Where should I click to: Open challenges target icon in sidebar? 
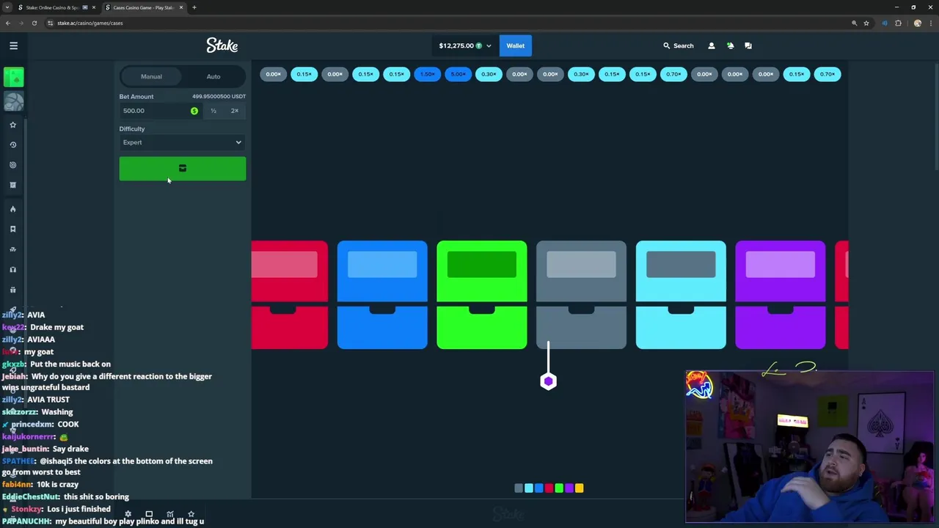[12, 165]
